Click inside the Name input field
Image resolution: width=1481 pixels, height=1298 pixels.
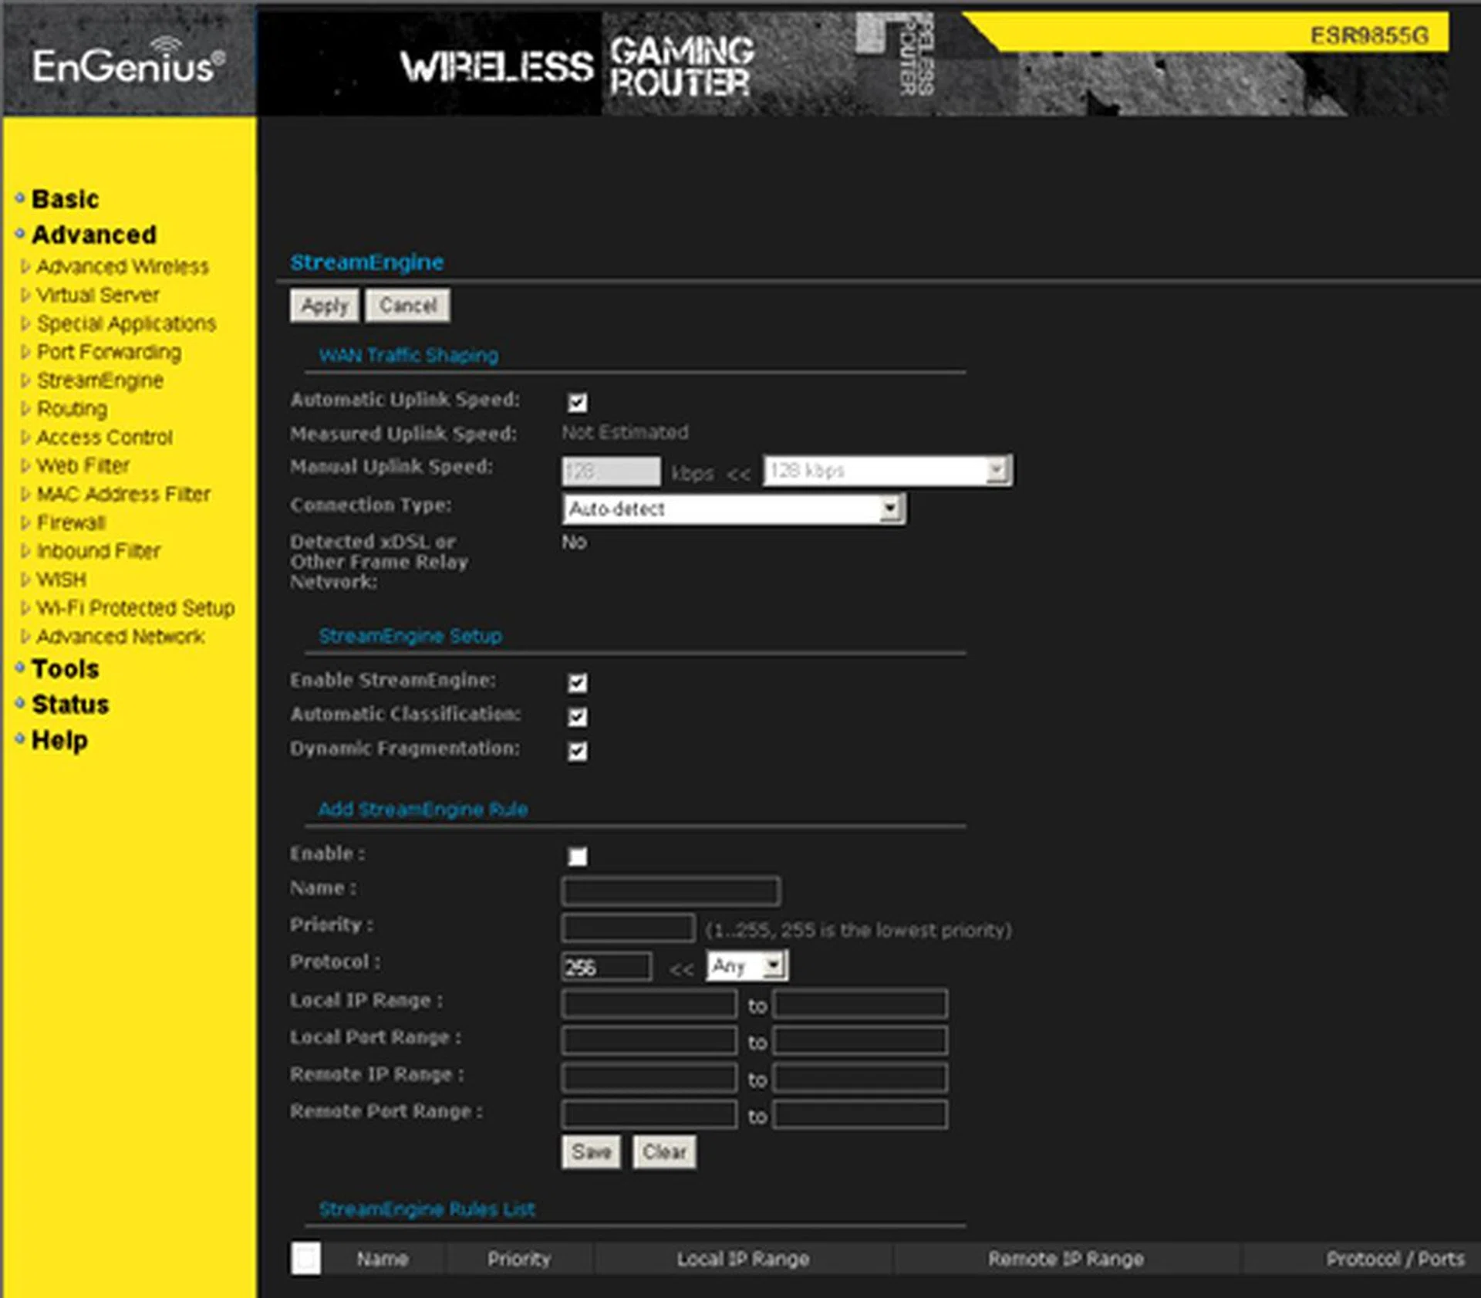click(x=670, y=891)
